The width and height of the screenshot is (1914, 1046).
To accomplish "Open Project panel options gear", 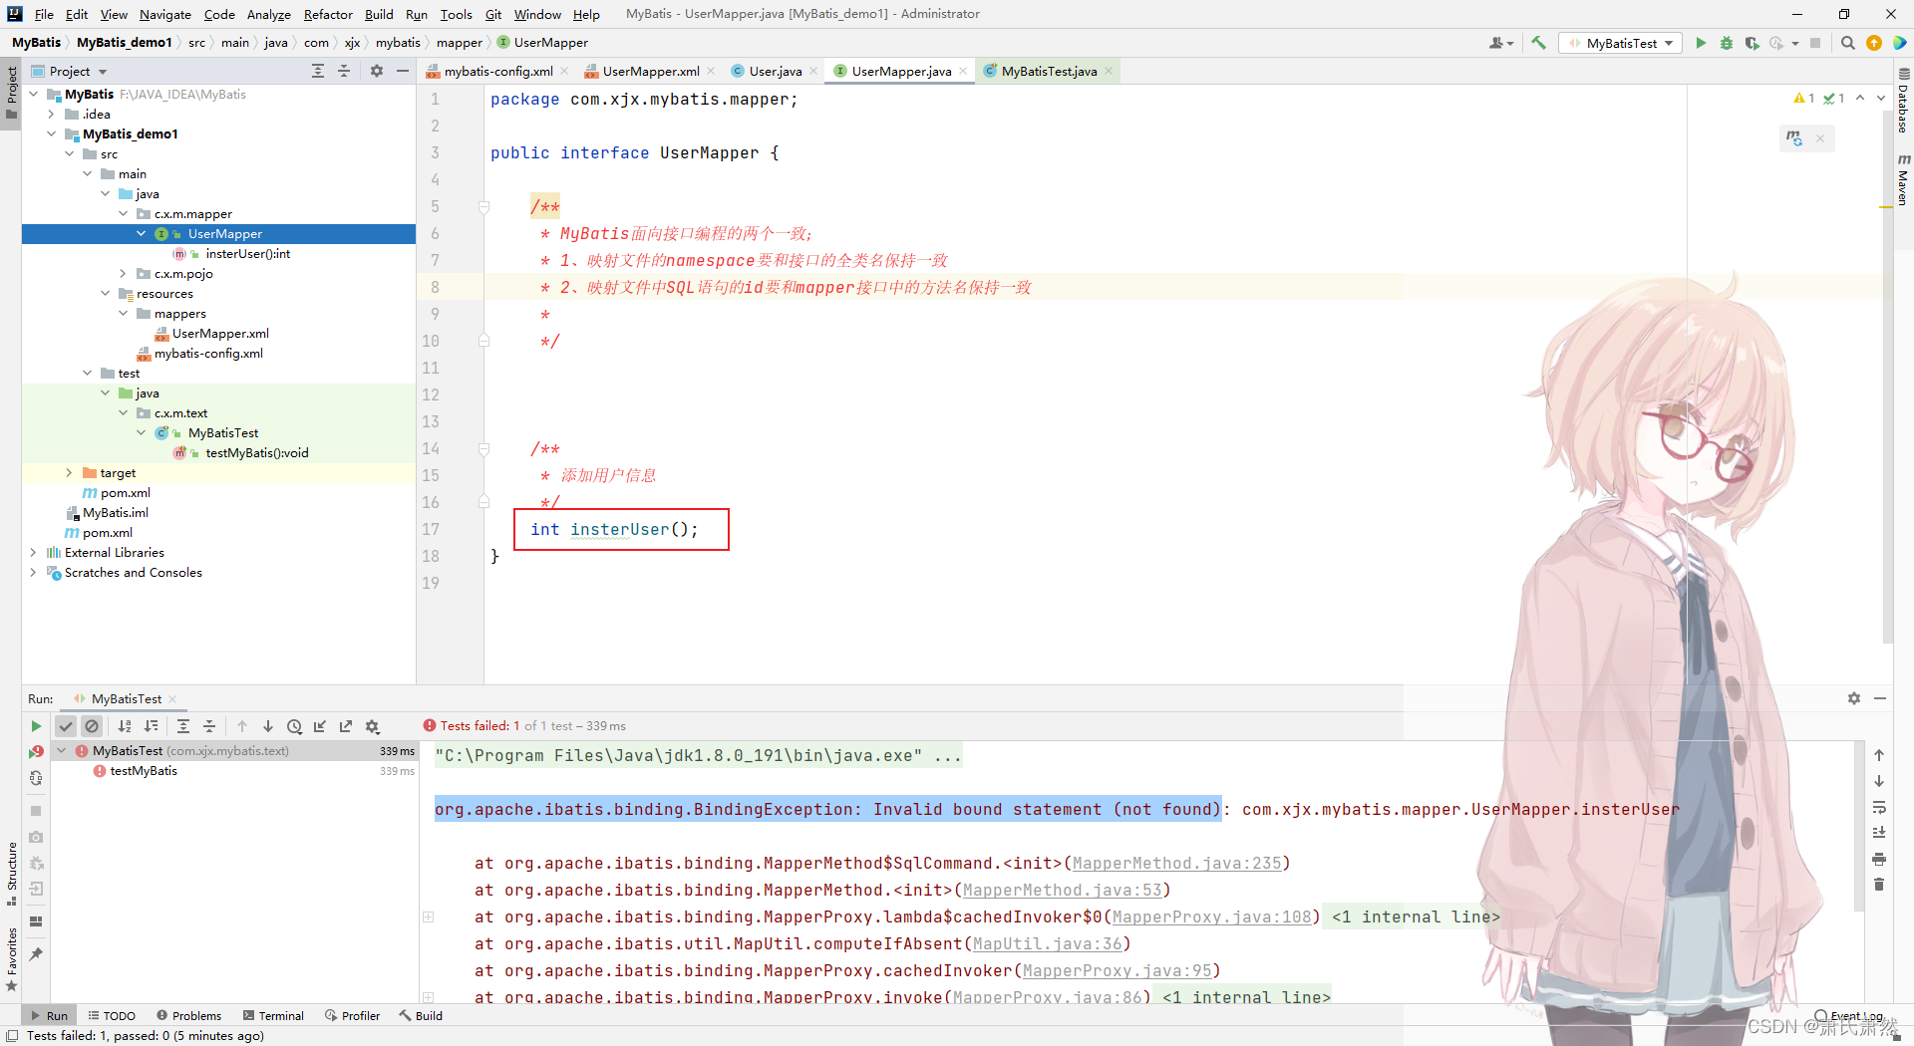I will pyautogui.click(x=377, y=71).
